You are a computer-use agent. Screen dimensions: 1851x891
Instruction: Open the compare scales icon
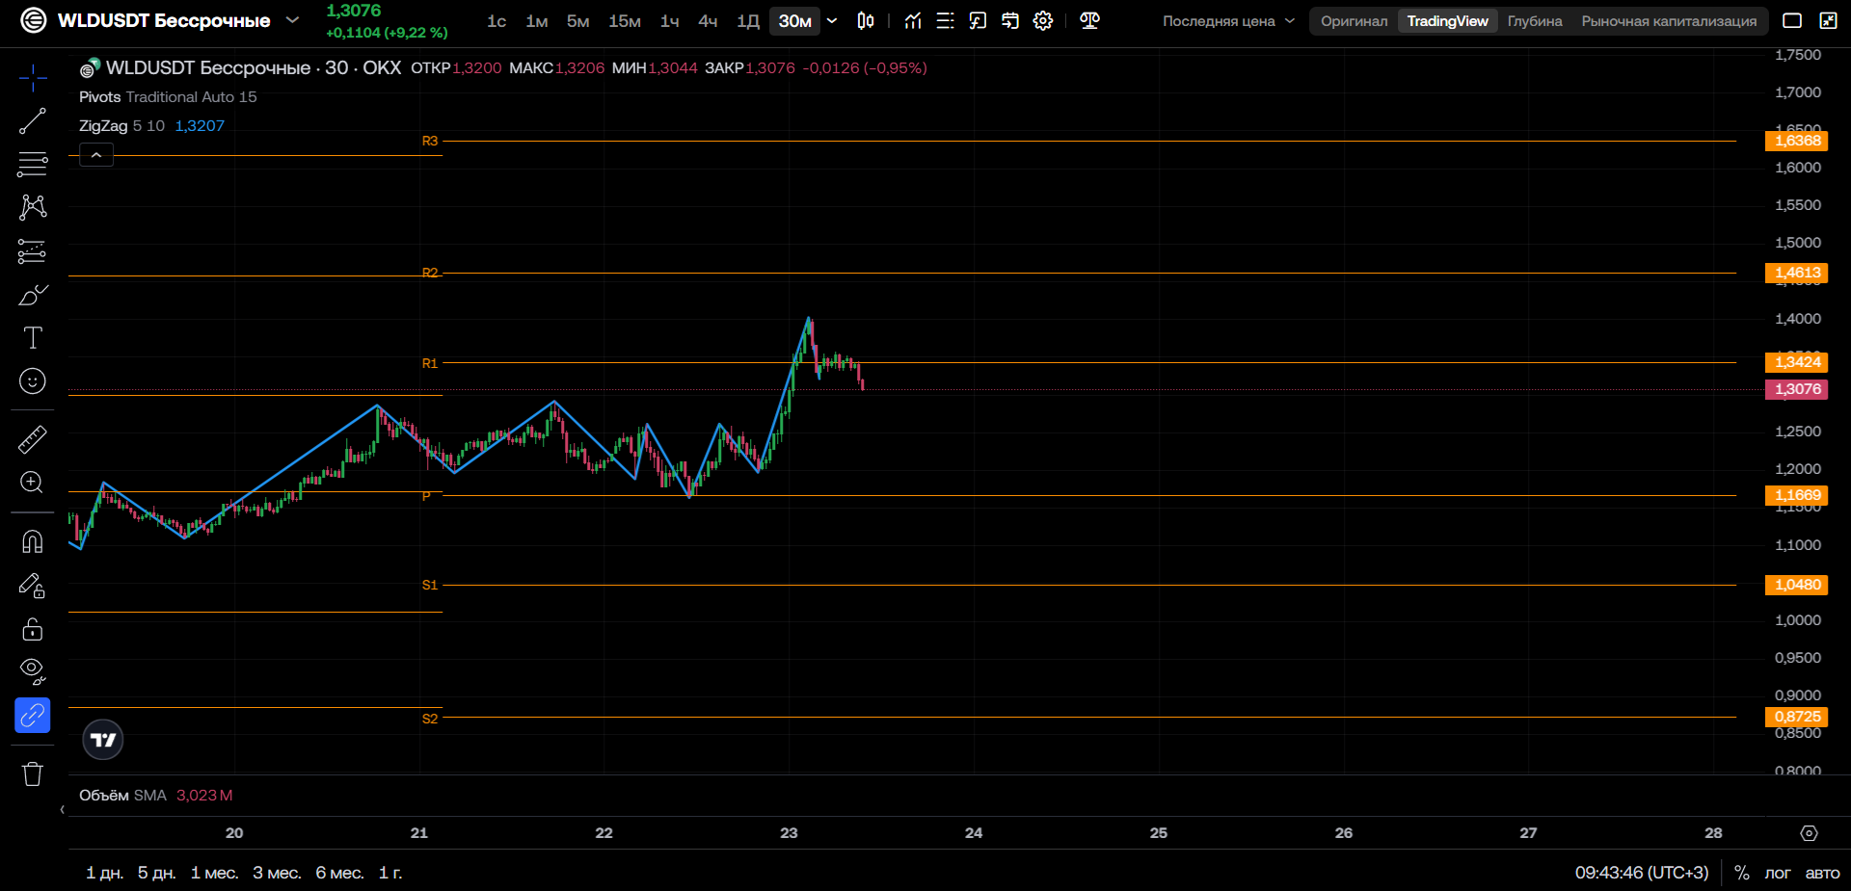(1090, 21)
